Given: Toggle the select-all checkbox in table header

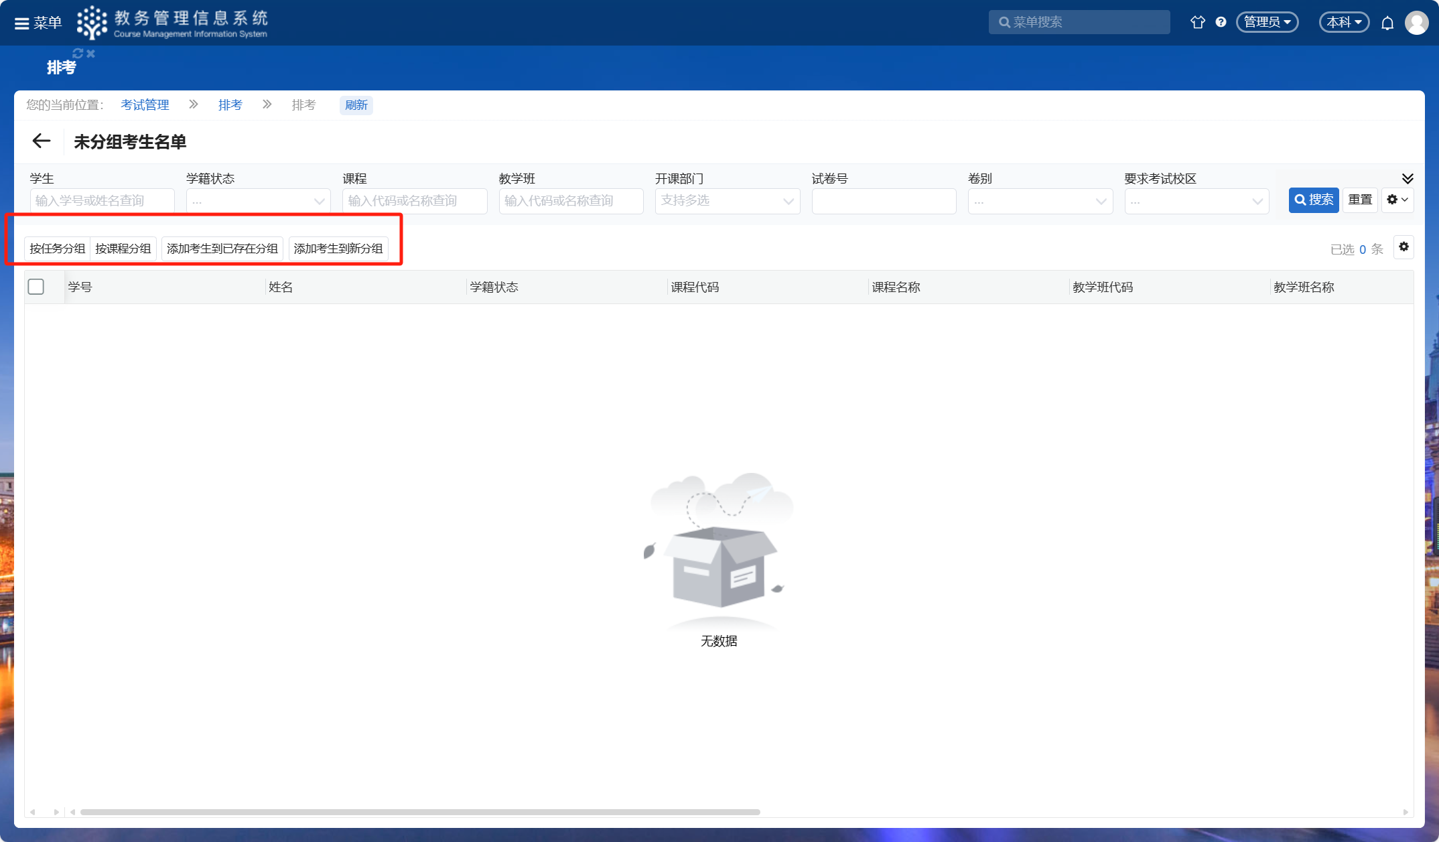Looking at the screenshot, I should pyautogui.click(x=36, y=287).
